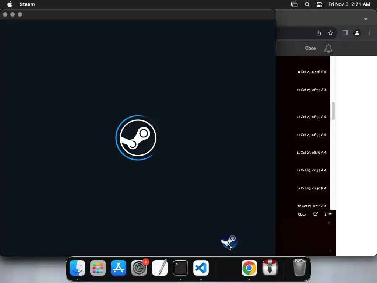
Task: Click the Cbox chat scrollbar
Action: pyautogui.click(x=333, y=111)
